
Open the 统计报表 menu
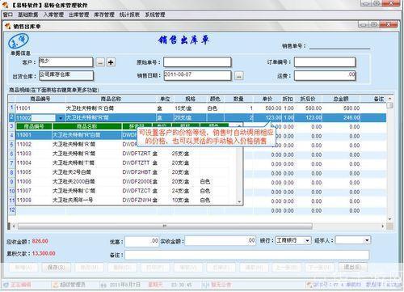(129, 15)
